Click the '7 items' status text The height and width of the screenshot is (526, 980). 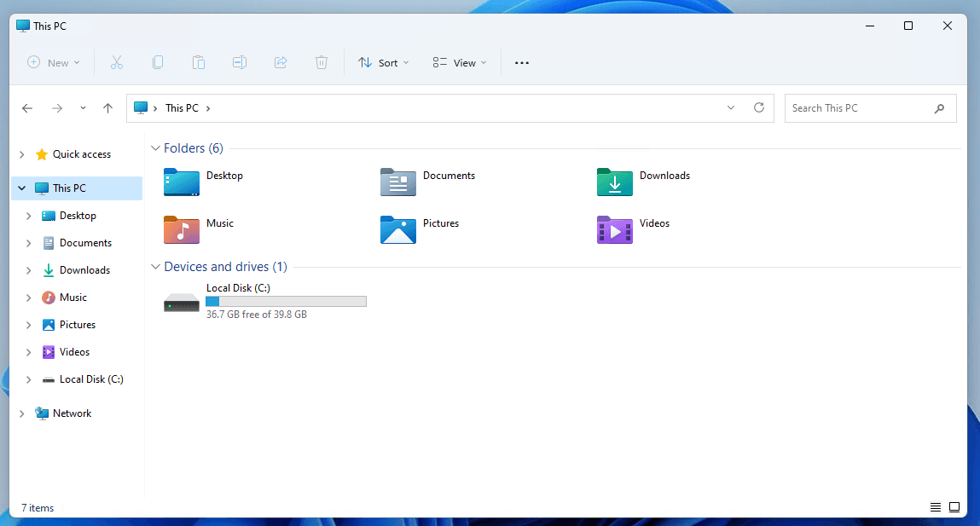coord(38,508)
